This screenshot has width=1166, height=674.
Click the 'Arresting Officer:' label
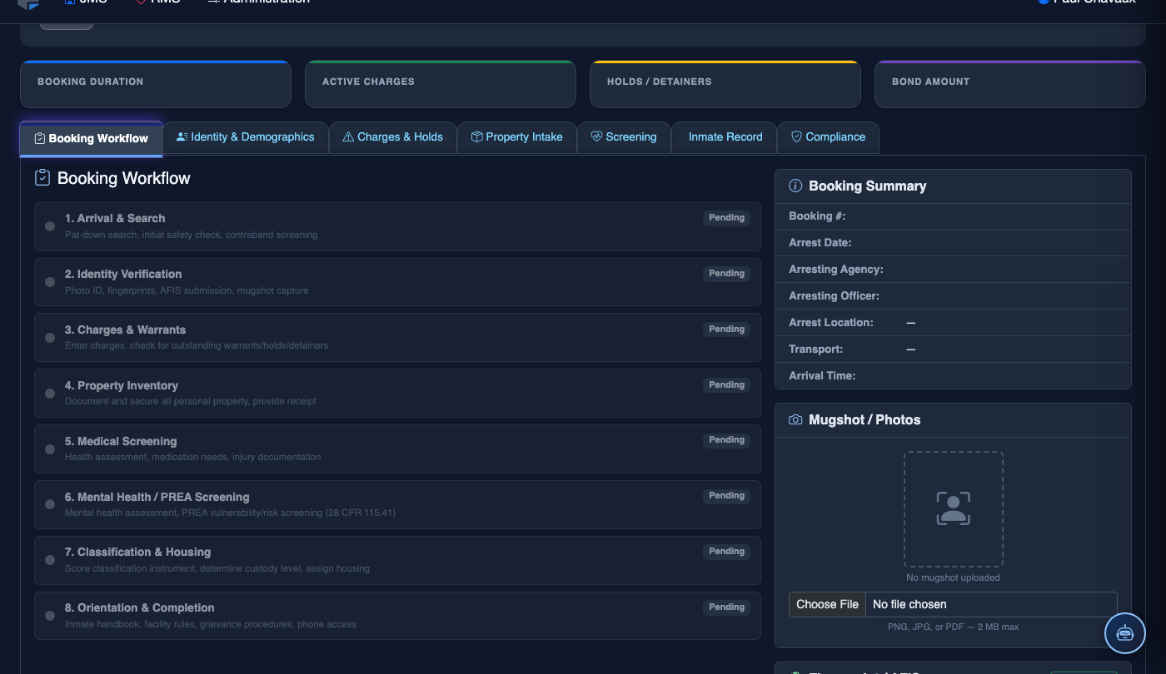[x=834, y=296]
